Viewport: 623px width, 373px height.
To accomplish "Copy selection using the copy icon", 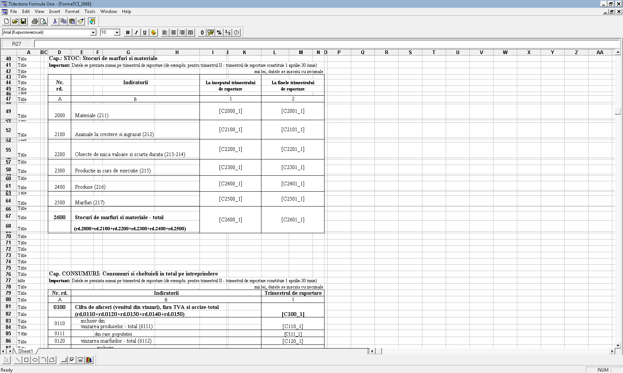I will click(63, 21).
